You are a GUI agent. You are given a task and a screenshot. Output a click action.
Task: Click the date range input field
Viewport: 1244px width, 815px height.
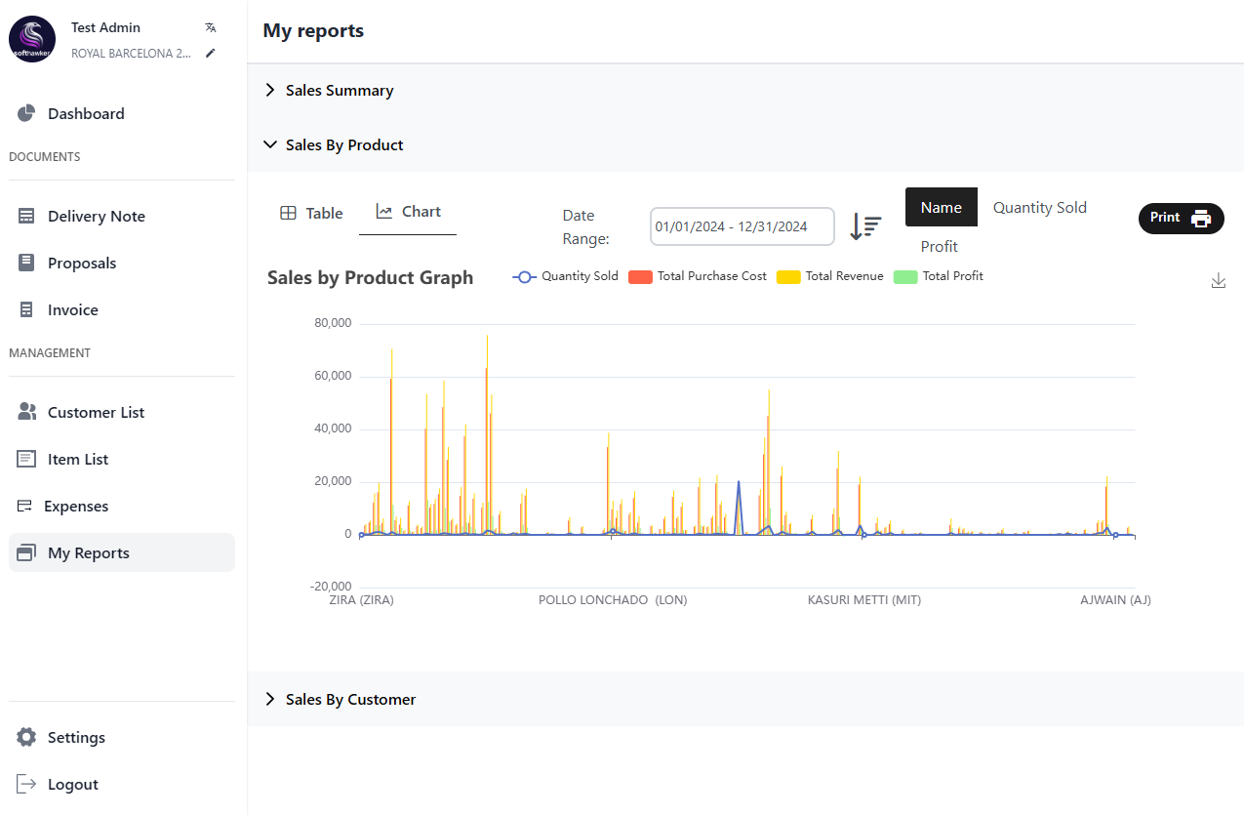point(742,226)
